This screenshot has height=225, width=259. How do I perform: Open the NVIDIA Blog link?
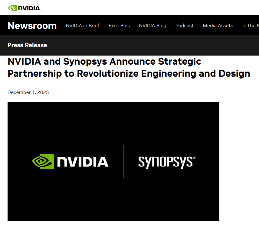click(152, 26)
